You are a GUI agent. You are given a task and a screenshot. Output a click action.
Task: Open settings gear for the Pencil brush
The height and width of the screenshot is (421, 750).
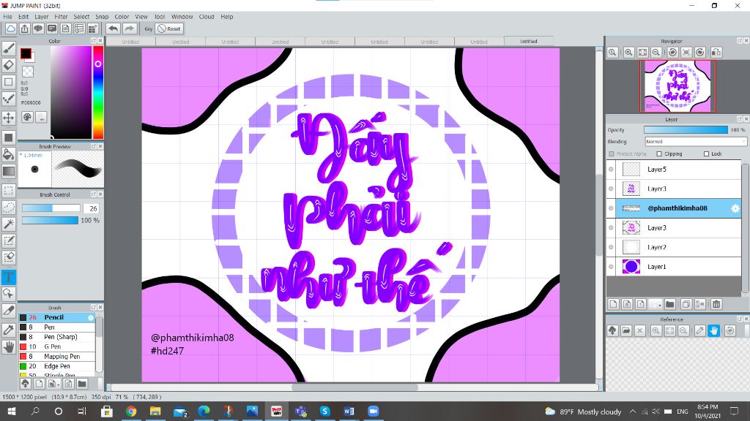pos(91,317)
